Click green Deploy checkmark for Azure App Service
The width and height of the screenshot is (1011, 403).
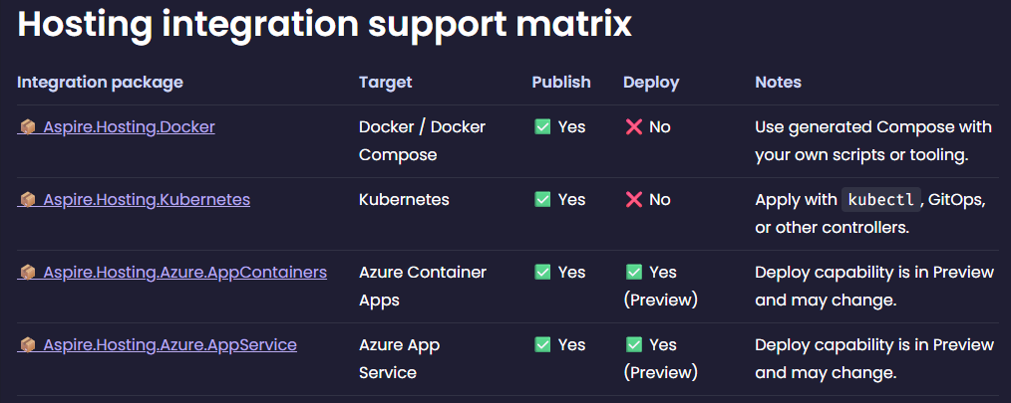click(x=634, y=345)
